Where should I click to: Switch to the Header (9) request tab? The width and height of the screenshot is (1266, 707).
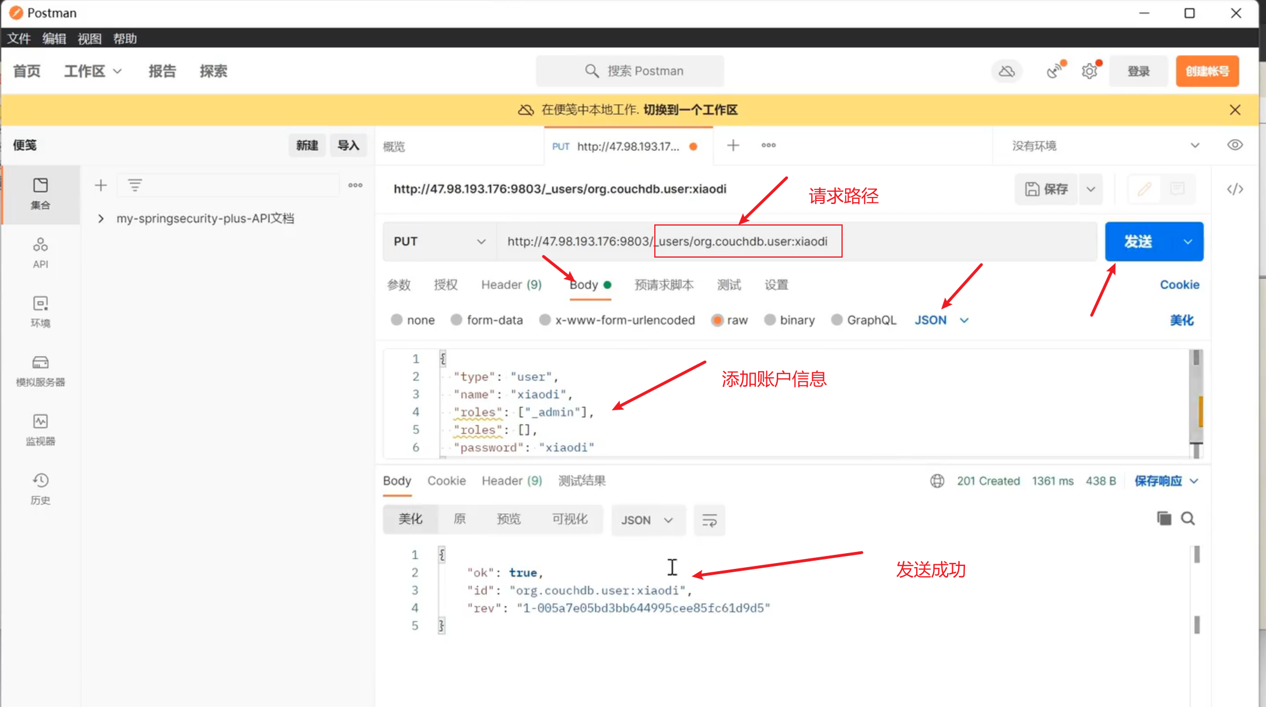pyautogui.click(x=511, y=284)
